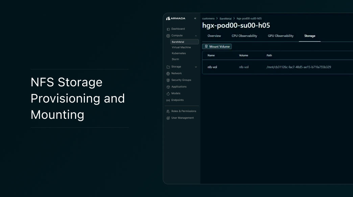The width and height of the screenshot is (353, 197).
Task: Click the Endpoints broadcast icon
Action: (168, 100)
